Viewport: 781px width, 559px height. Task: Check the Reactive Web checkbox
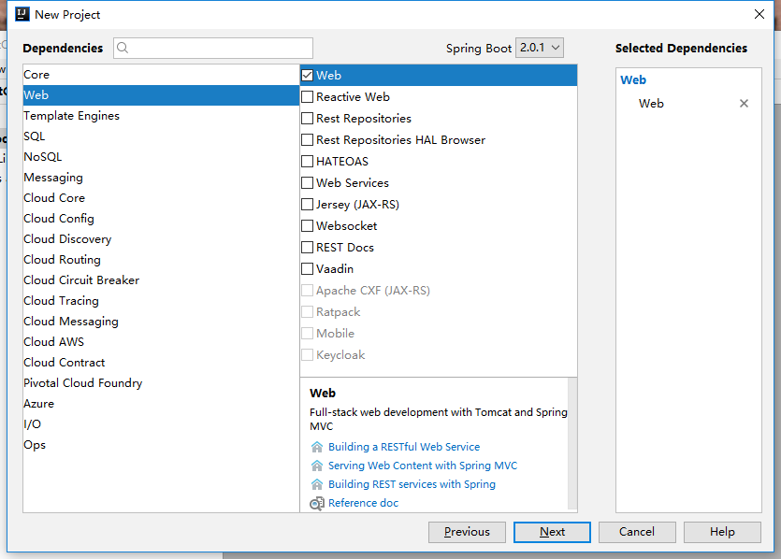(x=308, y=96)
